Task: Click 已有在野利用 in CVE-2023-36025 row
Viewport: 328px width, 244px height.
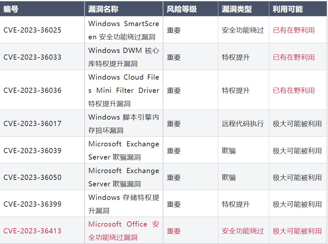Action: click(294, 30)
